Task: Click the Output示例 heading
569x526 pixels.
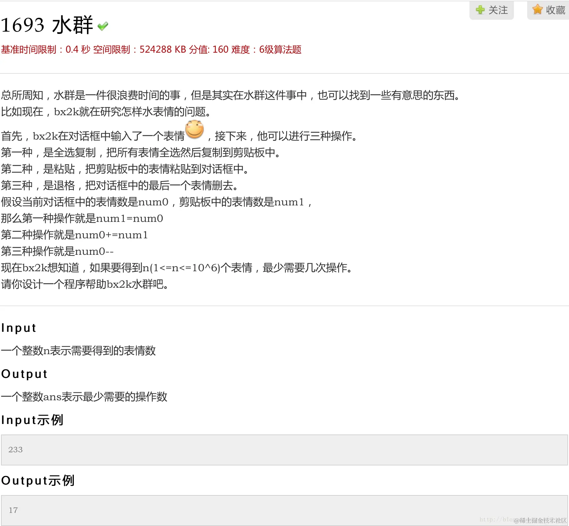Action: click(x=38, y=481)
